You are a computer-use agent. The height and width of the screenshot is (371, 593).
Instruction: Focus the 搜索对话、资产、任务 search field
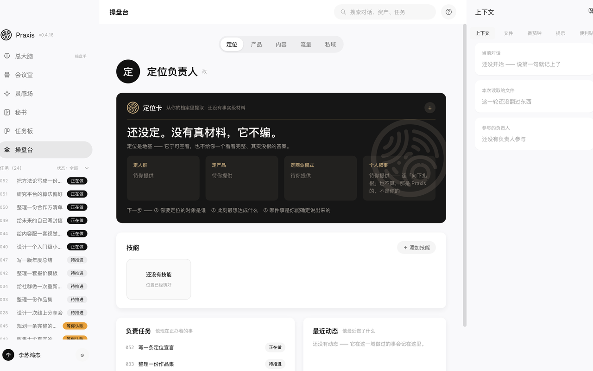click(385, 12)
